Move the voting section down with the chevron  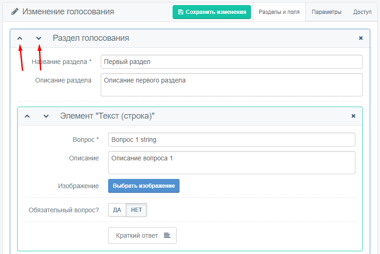(x=39, y=38)
